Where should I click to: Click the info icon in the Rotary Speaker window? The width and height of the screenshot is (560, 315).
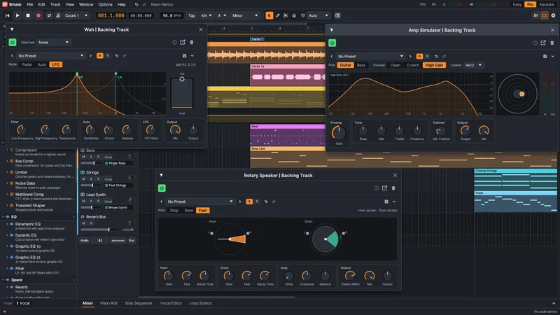tap(376, 188)
